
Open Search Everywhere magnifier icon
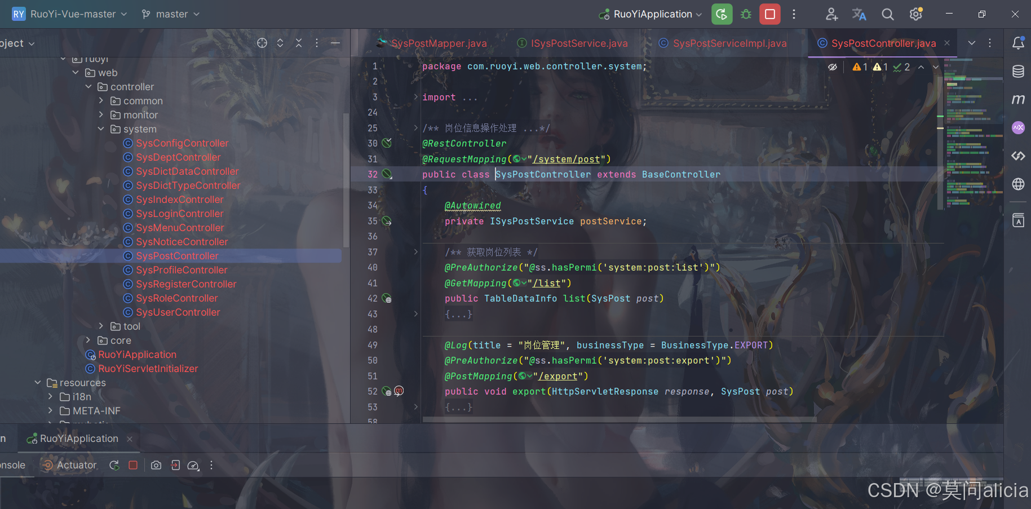coord(887,14)
